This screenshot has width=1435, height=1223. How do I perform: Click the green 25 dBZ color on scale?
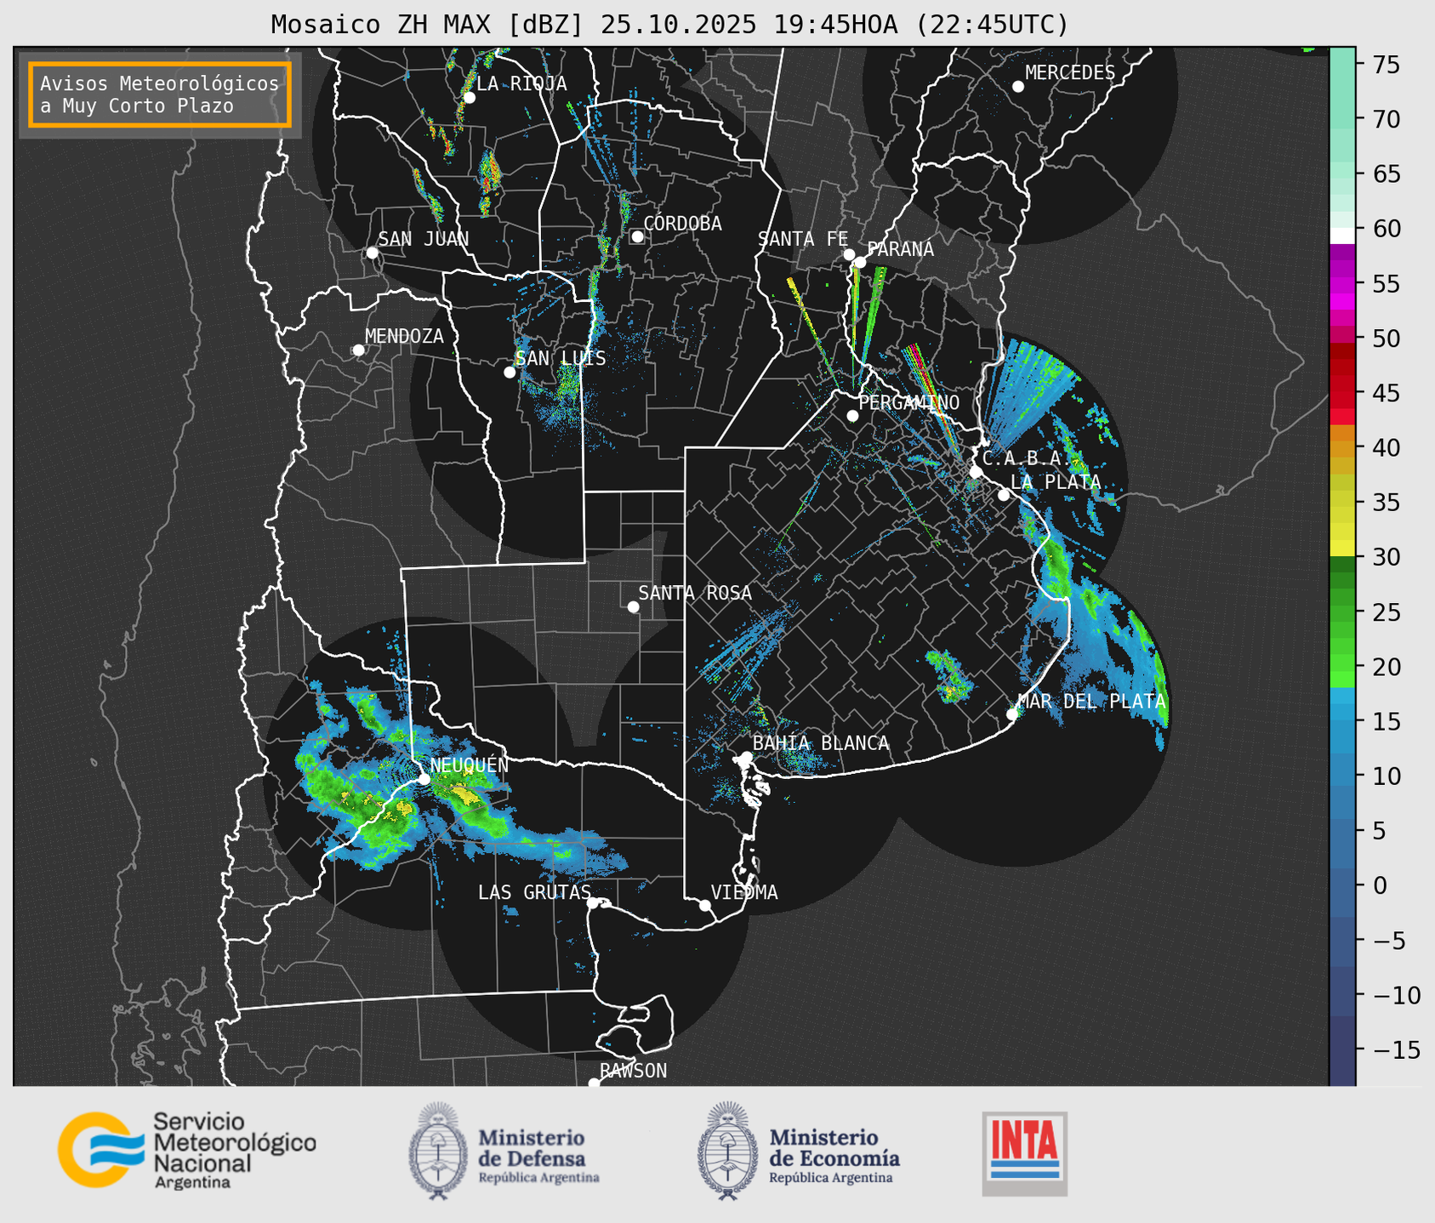pyautogui.click(x=1341, y=612)
